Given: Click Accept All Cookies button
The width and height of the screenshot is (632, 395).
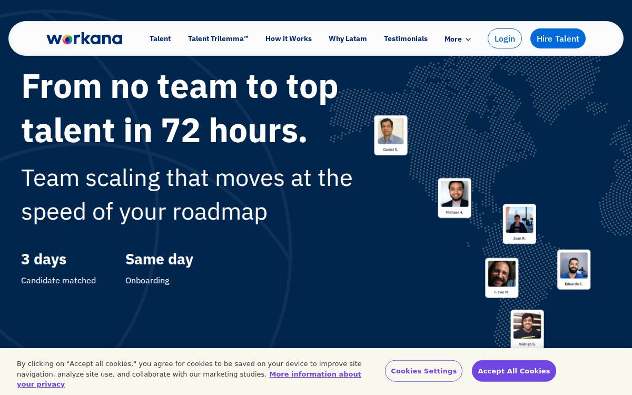Looking at the screenshot, I should pyautogui.click(x=514, y=371).
